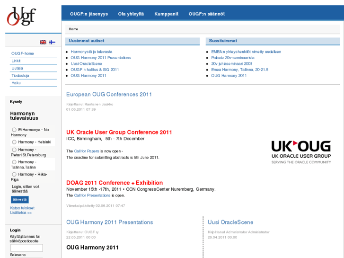Screen dimensions: 344x258
Task: Select 'Harmony - Tallinna.Tallinn' radio option
Action: point(14,162)
